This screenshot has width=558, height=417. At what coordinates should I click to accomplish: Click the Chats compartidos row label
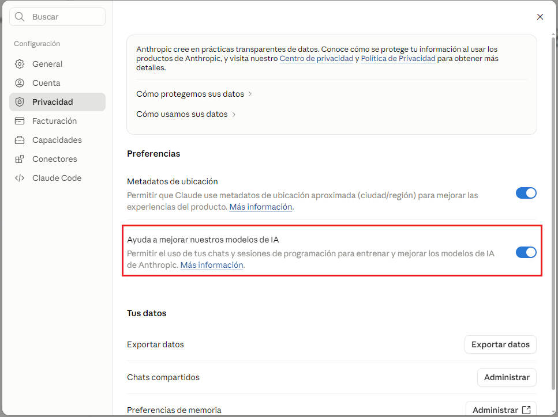[x=163, y=377]
